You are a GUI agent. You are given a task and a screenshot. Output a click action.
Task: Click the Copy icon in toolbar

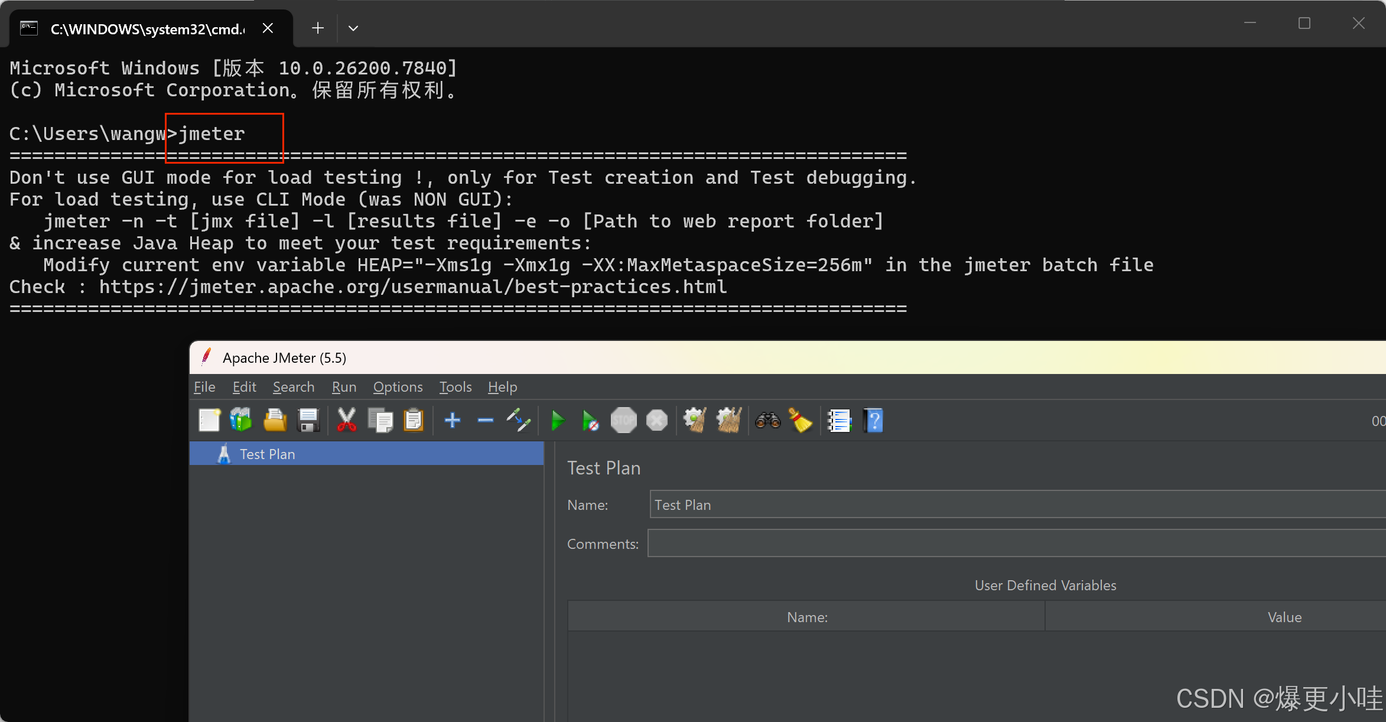(x=380, y=421)
